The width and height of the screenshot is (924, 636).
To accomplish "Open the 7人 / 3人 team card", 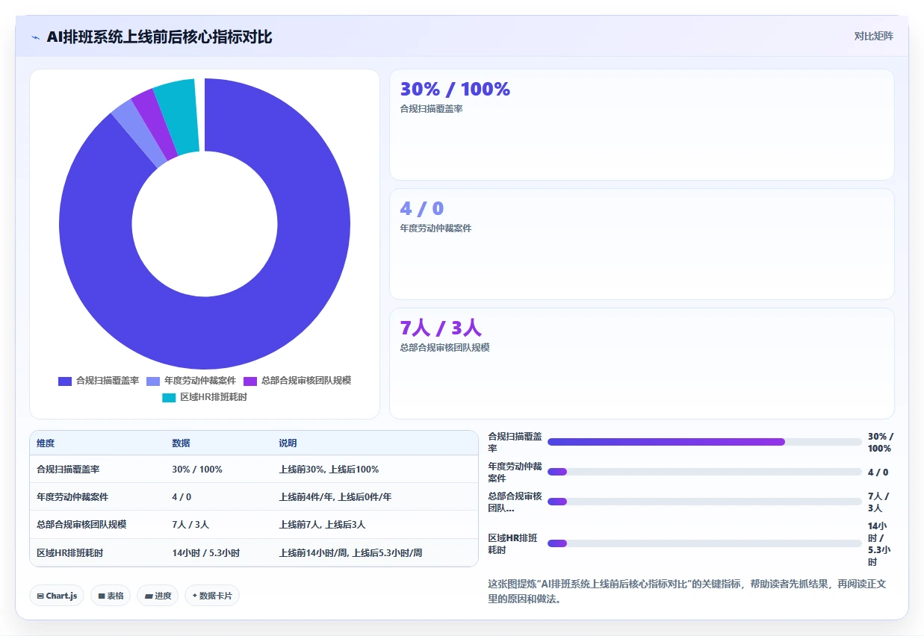I will (x=642, y=364).
